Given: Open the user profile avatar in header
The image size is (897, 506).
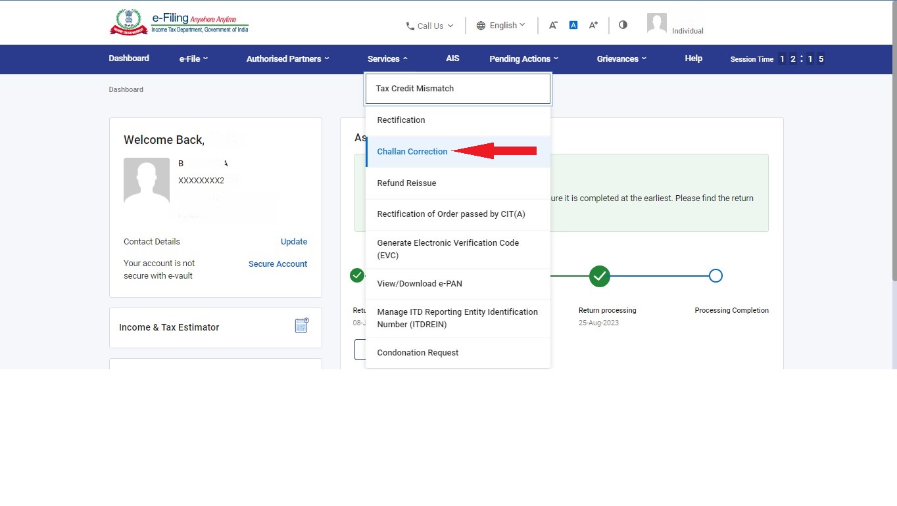Looking at the screenshot, I should (656, 24).
